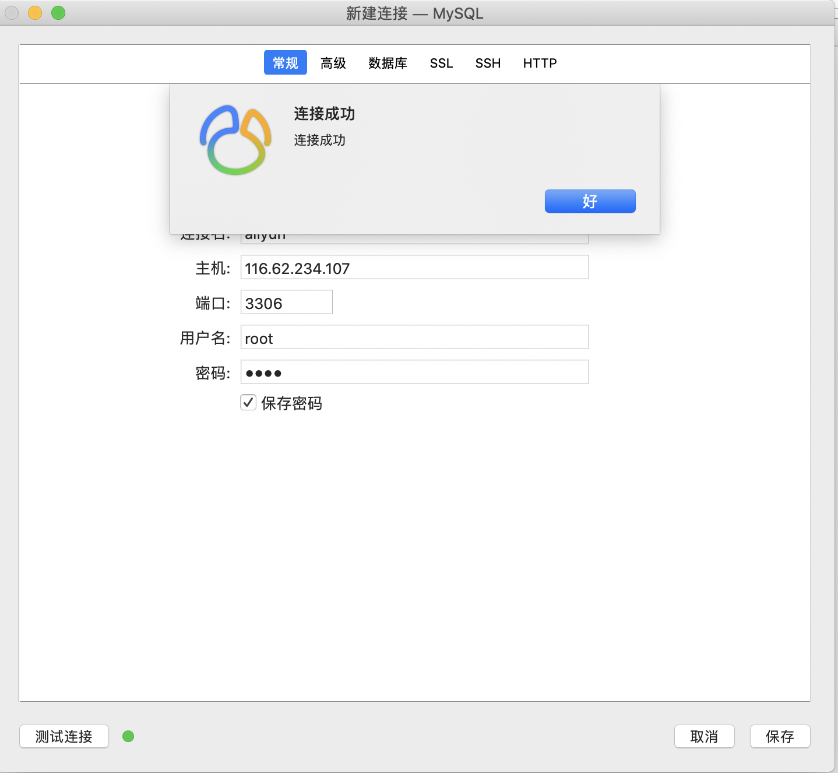Image resolution: width=838 pixels, height=773 pixels.
Task: Click the 测试连接 button
Action: 64,736
